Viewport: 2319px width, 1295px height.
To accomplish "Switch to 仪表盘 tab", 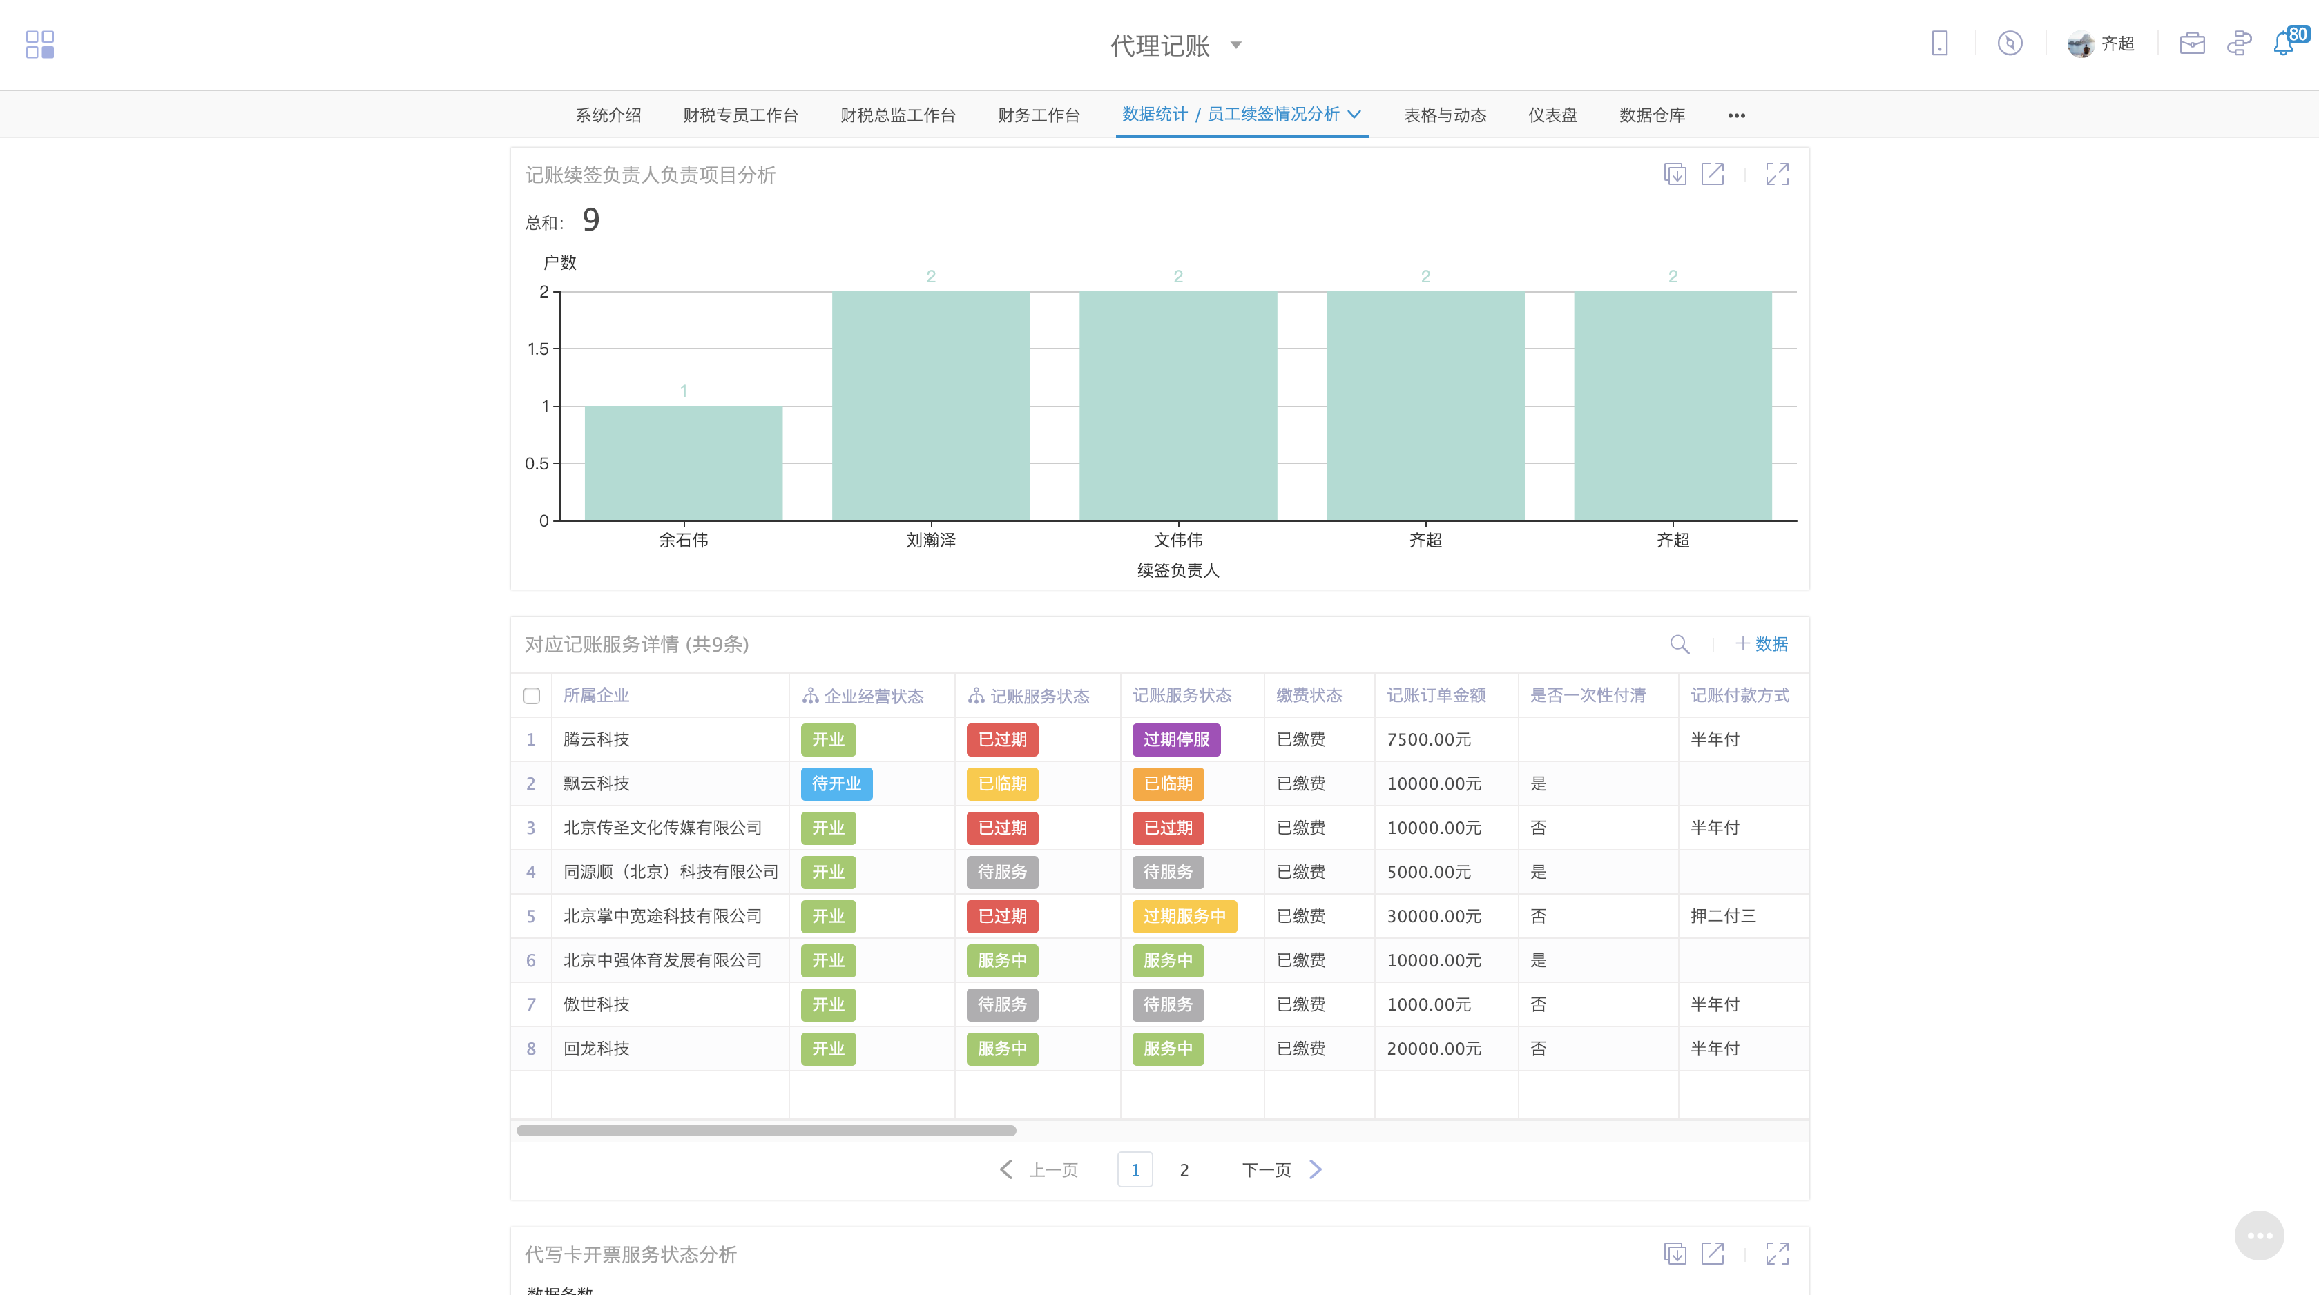I will 1552,115.
